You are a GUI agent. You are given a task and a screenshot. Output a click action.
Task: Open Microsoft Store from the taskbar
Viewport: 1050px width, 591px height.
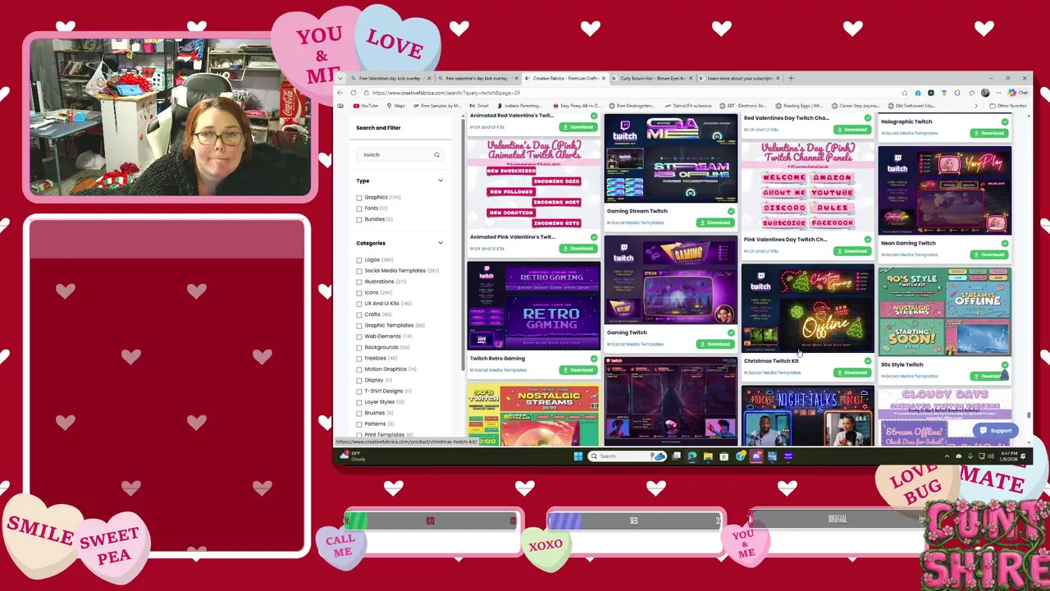tap(724, 456)
